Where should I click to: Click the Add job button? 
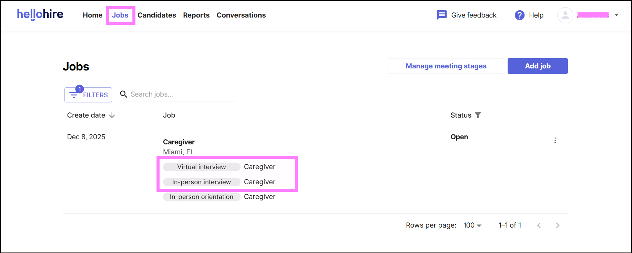[x=538, y=66]
